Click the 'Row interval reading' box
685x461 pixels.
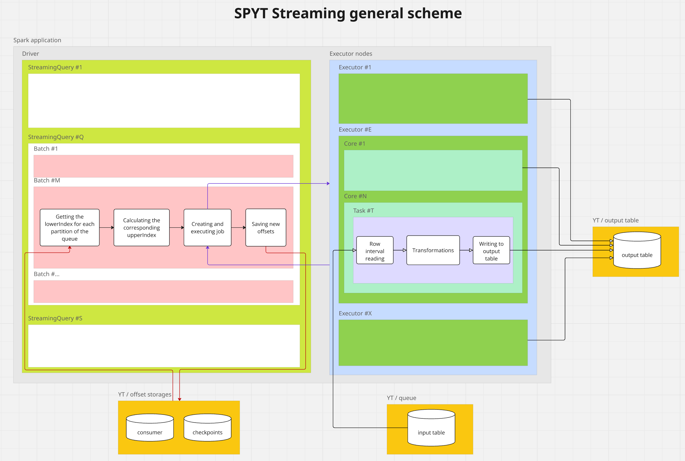pos(375,250)
